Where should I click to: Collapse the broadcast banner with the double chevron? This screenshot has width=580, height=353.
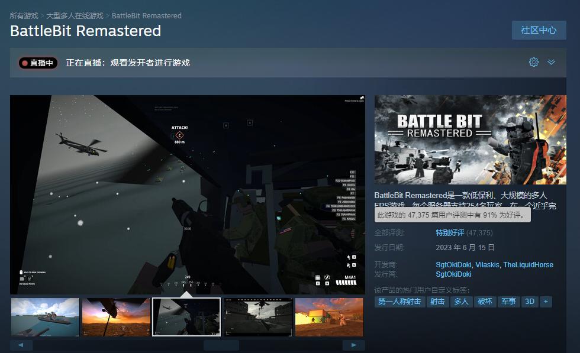[x=551, y=61]
